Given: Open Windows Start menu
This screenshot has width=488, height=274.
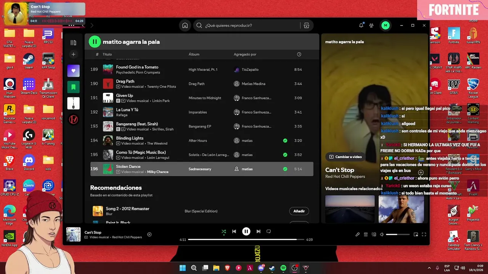Looking at the screenshot, I should click(183, 268).
